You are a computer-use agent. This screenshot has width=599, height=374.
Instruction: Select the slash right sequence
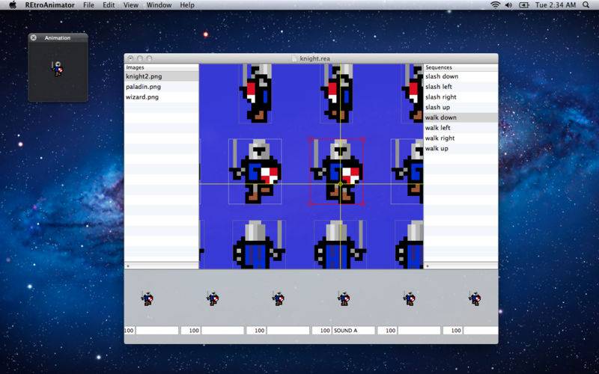click(x=460, y=97)
